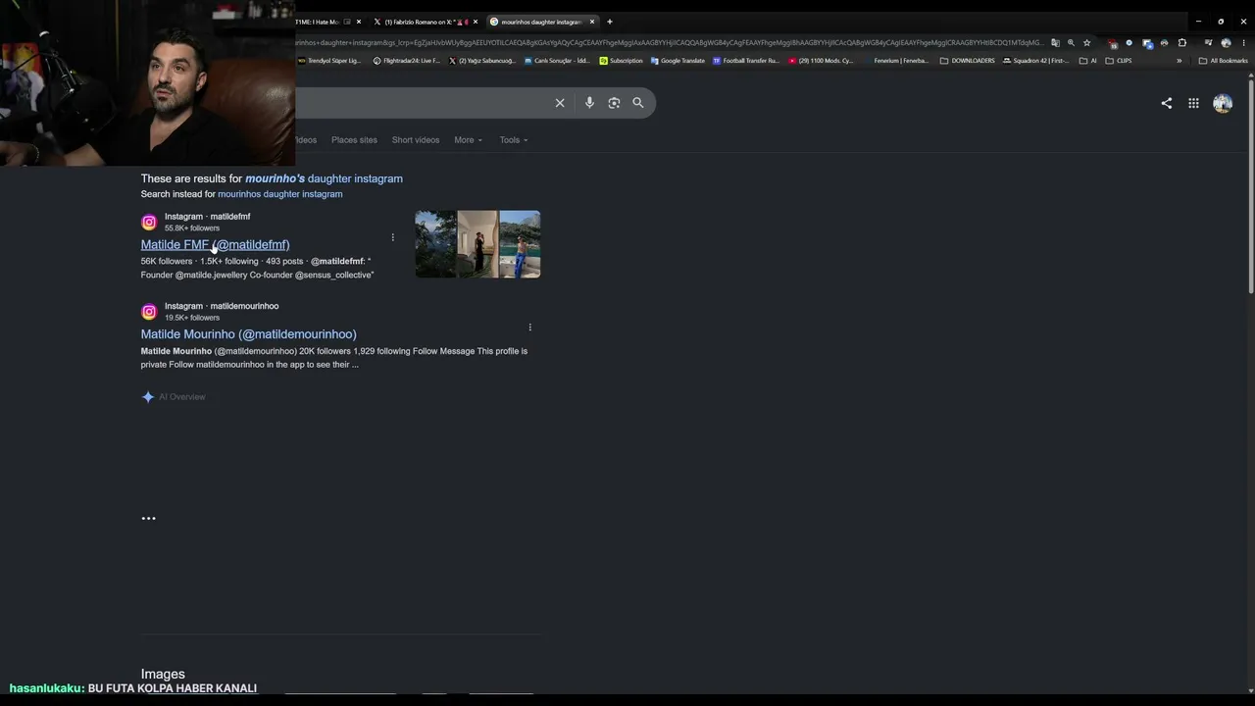The width and height of the screenshot is (1255, 706).
Task: Click the zoom magnifier in the address bar
Action: coord(1071,43)
